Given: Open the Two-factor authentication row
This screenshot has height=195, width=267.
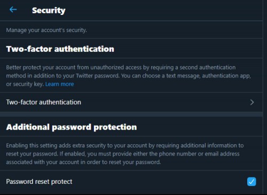Looking at the screenshot, I should [x=131, y=102].
